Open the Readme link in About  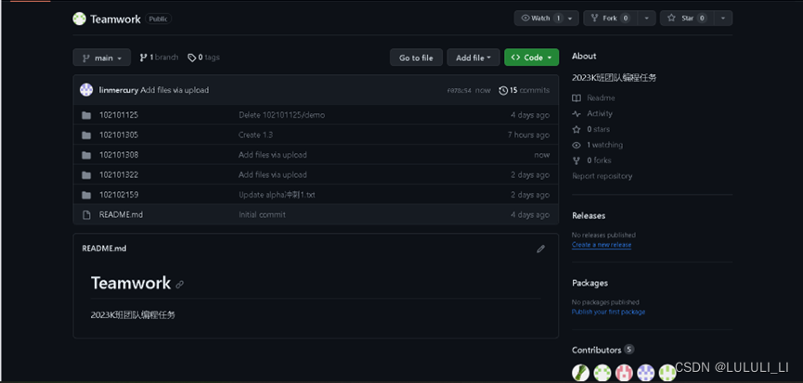tap(594, 97)
